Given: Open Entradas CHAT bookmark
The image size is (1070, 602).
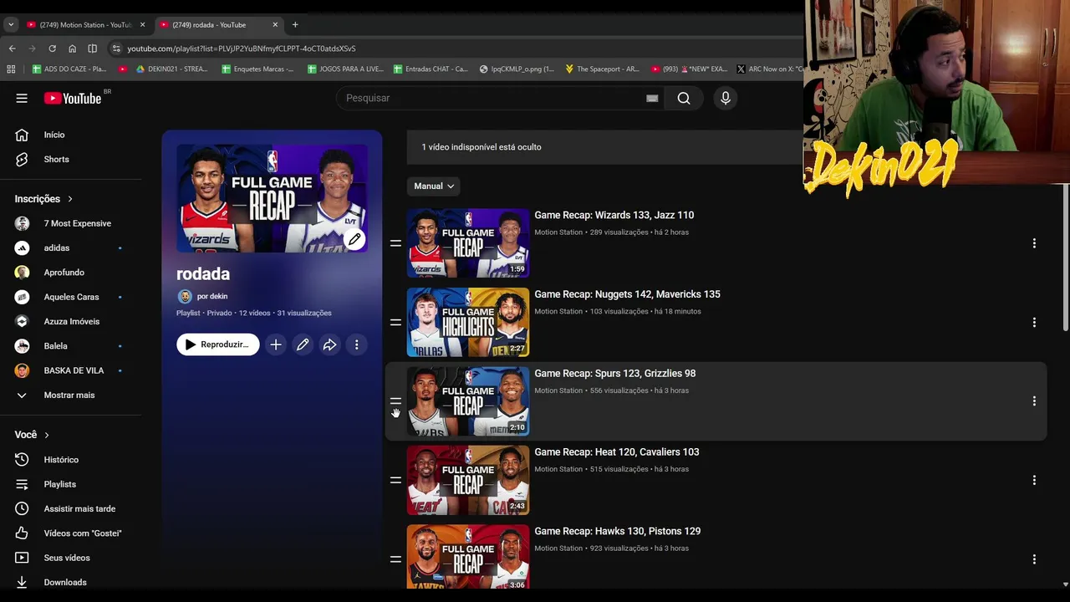Looking at the screenshot, I should pyautogui.click(x=431, y=69).
